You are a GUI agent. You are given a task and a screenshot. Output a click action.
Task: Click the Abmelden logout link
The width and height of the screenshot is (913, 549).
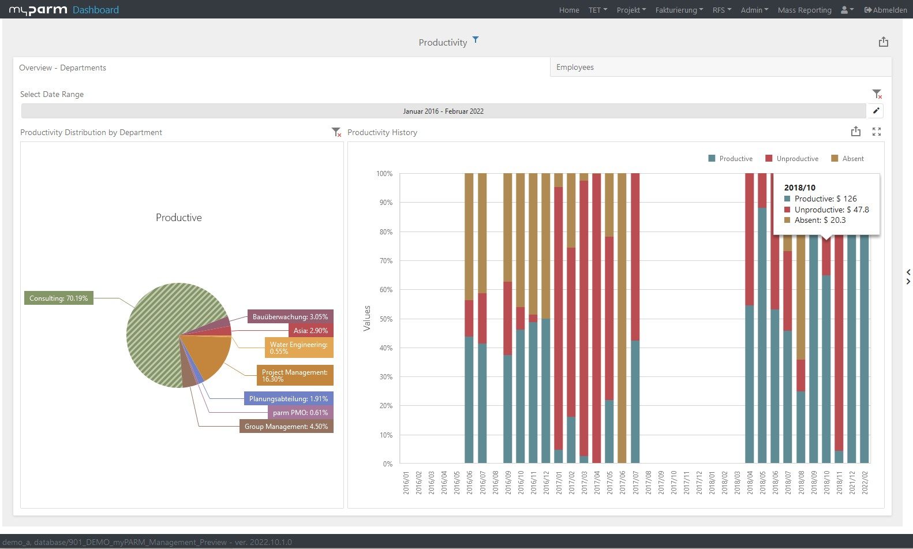[885, 10]
